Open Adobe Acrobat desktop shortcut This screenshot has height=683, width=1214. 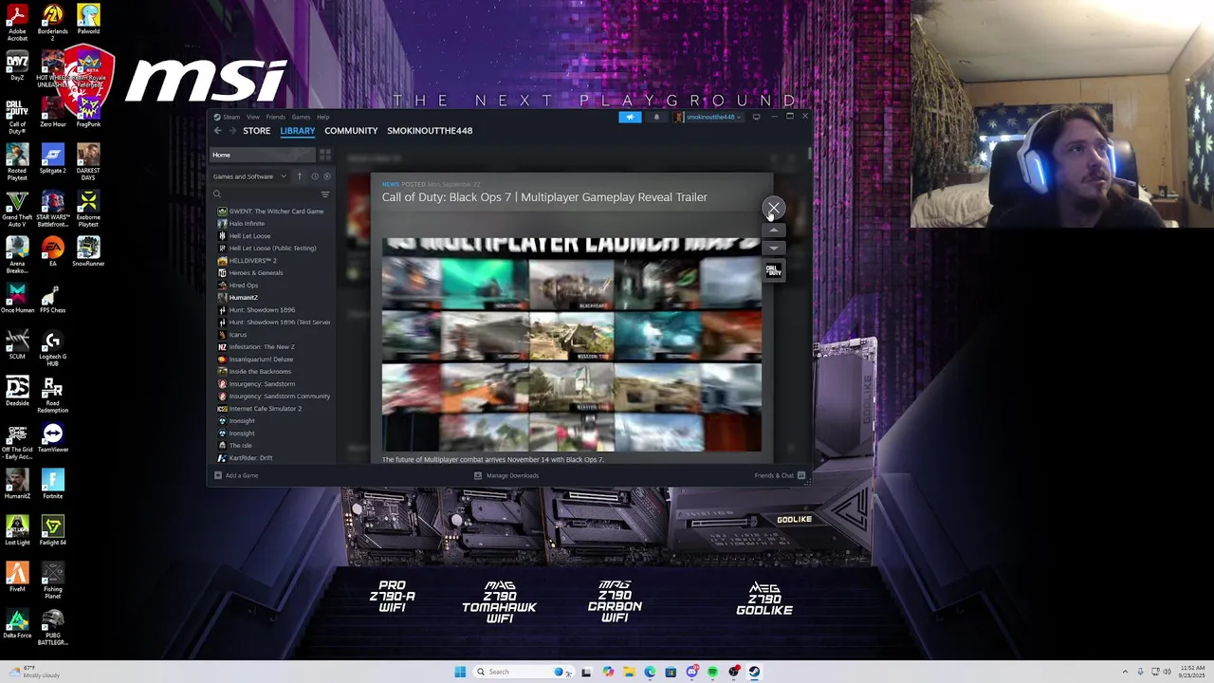pos(17,23)
